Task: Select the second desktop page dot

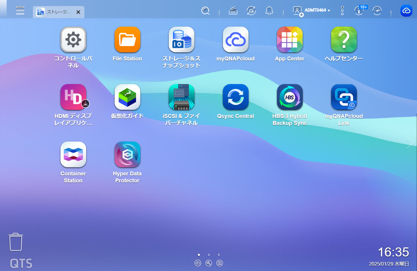Action: pyautogui.click(x=209, y=255)
